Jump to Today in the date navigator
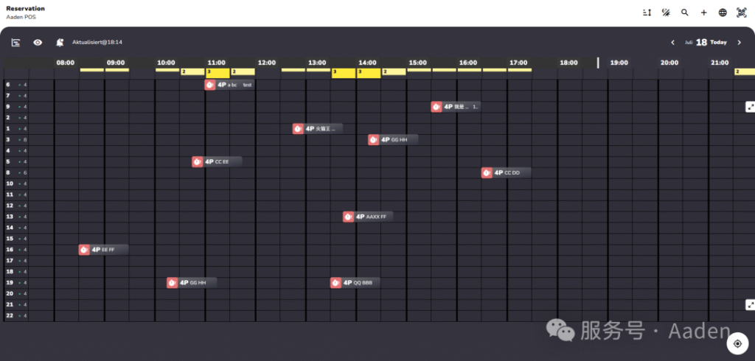This screenshot has height=361, width=755. (x=718, y=43)
